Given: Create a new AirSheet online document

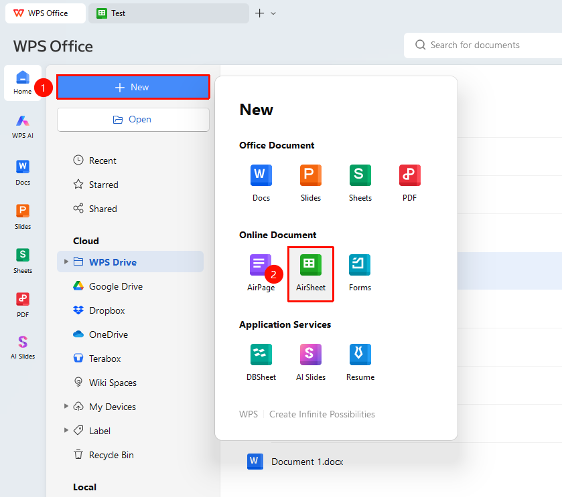Looking at the screenshot, I should [x=310, y=274].
